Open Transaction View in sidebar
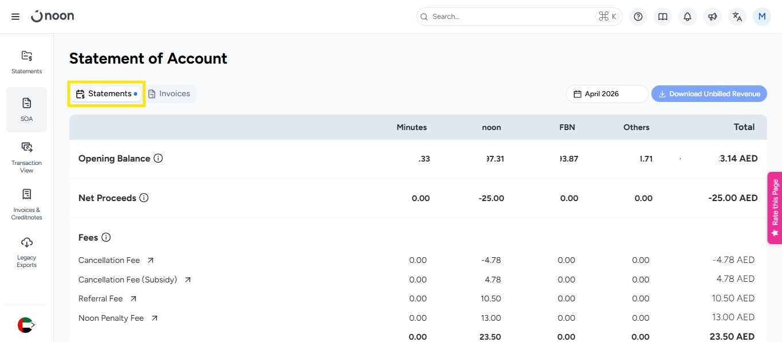The image size is (782, 342). (x=26, y=156)
